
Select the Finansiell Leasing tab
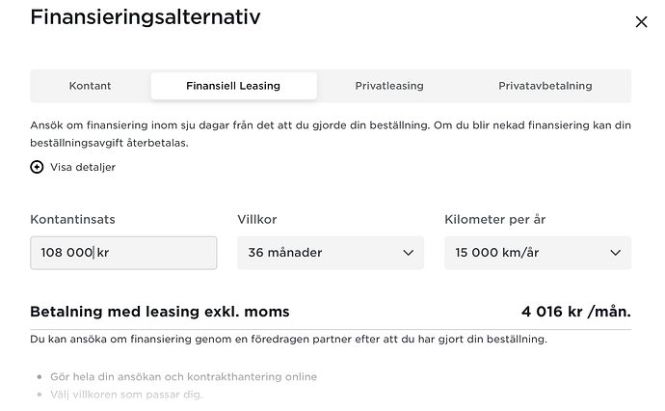click(233, 86)
